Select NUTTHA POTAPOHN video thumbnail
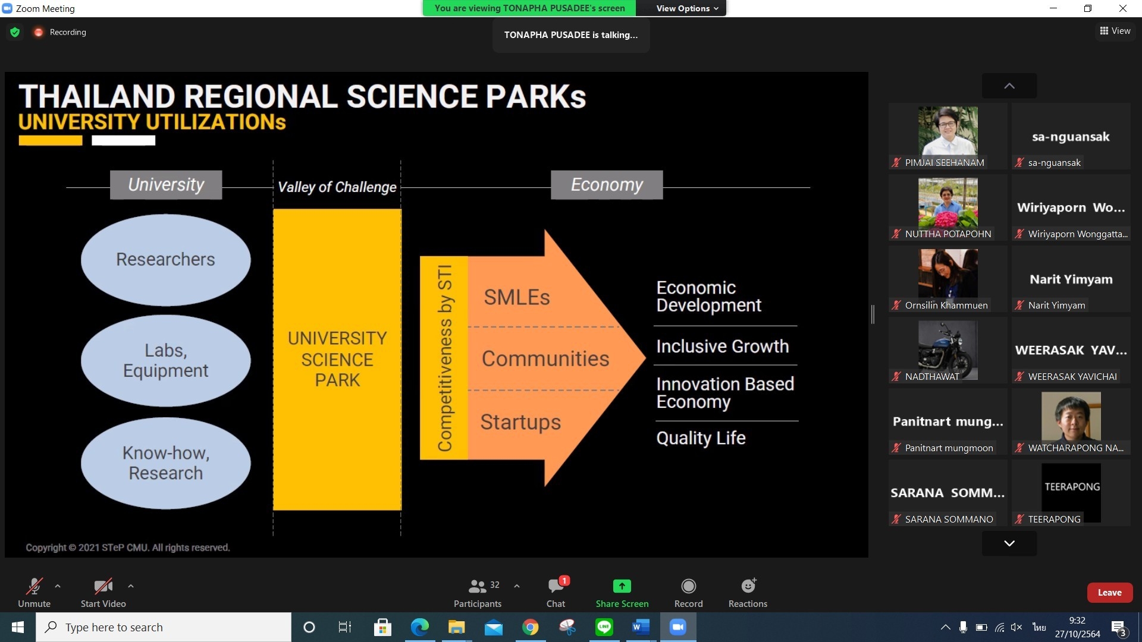This screenshot has height=642, width=1142. [948, 208]
